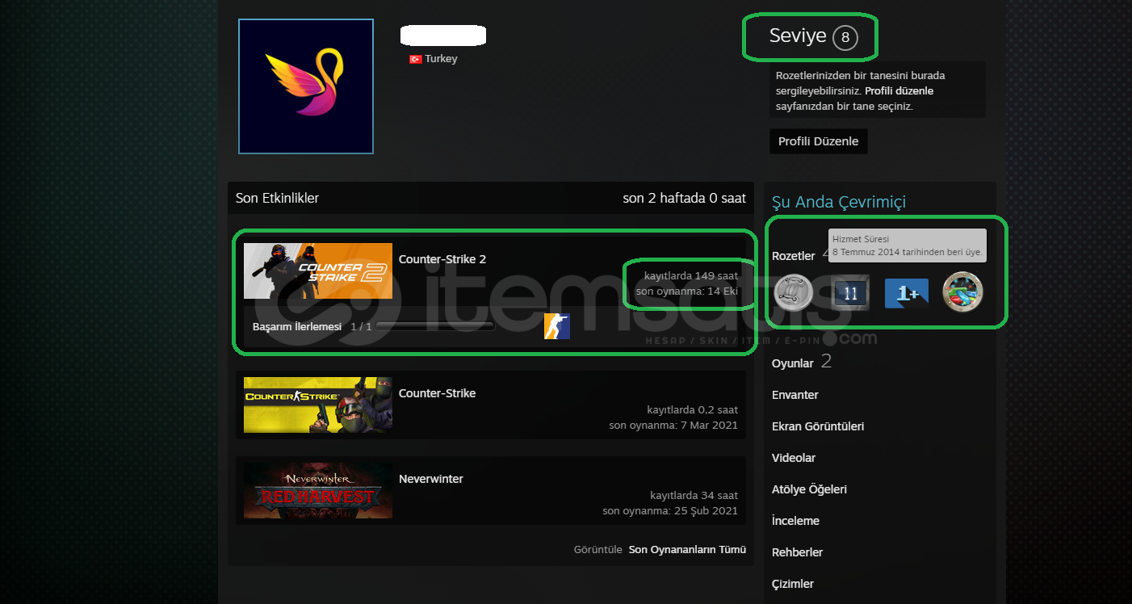Open the Counter-Strike 2 achievement icon
Viewport: 1132px width, 604px height.
556,326
